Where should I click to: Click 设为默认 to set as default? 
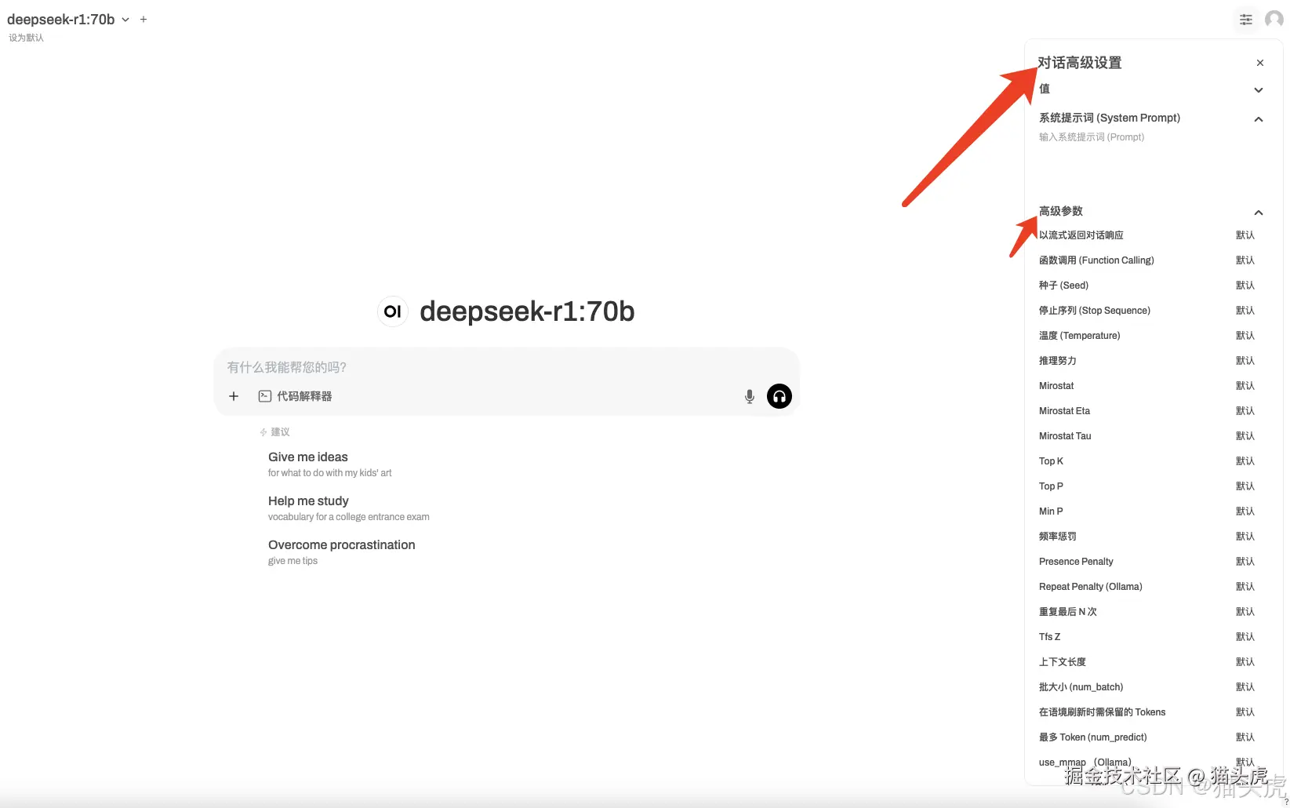pyautogui.click(x=26, y=38)
